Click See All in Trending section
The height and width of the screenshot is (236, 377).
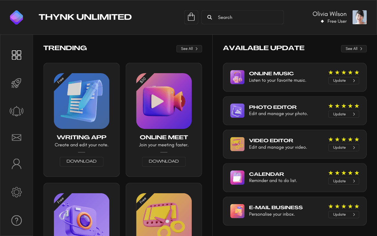(x=189, y=49)
